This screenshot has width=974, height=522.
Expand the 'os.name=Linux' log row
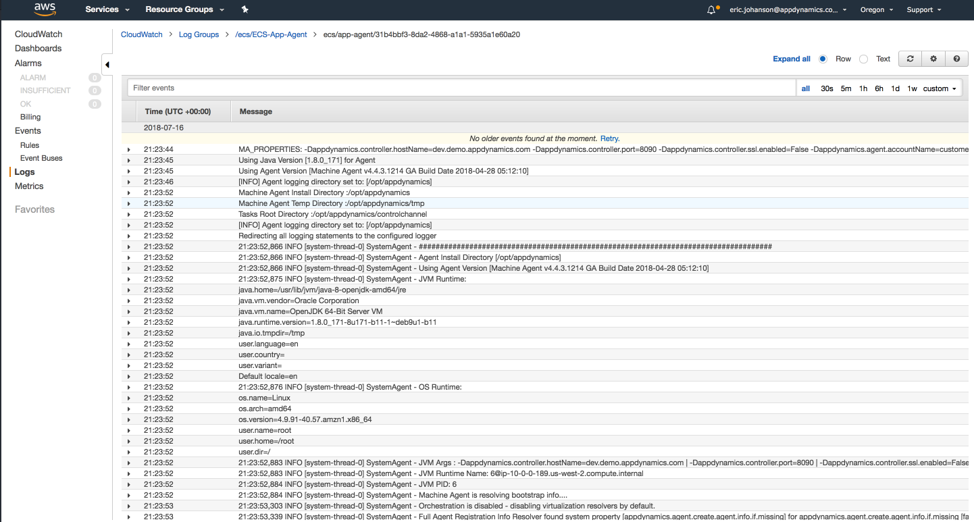128,398
